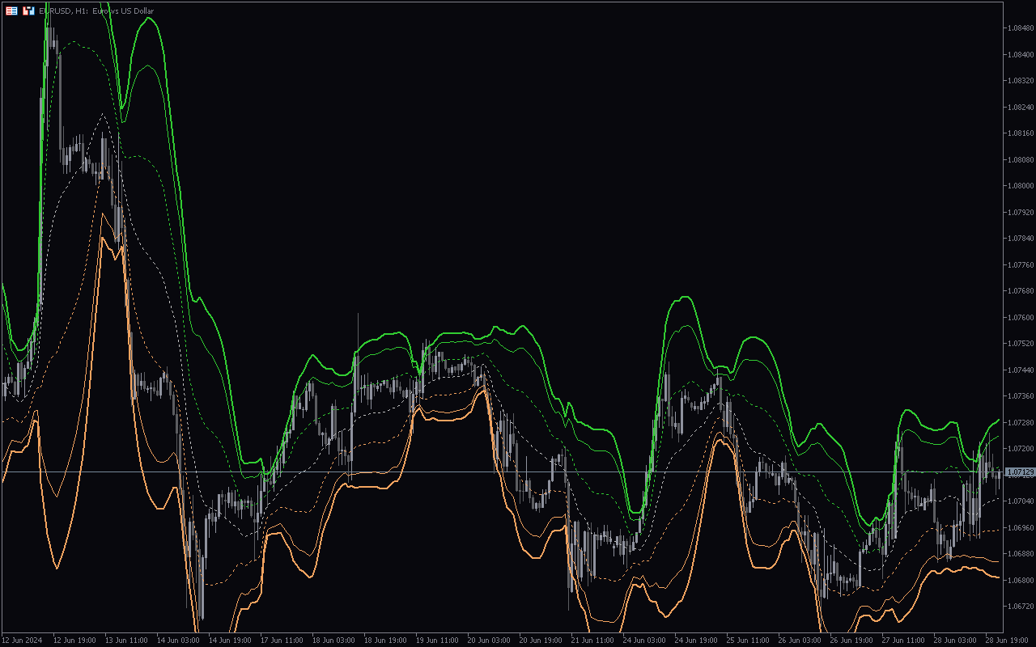
Task: Click price scale value 1.06800
Action: point(1020,580)
